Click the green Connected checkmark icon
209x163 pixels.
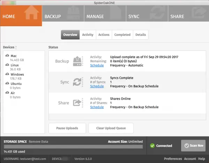152,146
